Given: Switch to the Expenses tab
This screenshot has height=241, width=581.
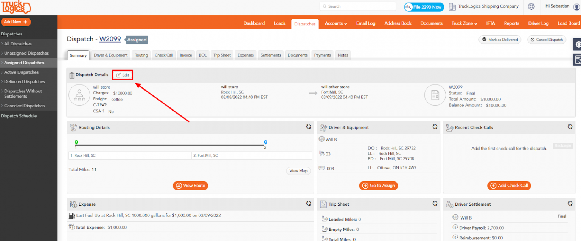Looking at the screenshot, I should tap(245, 55).
